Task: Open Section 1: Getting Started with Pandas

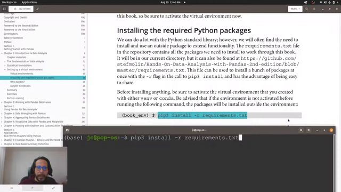Action: [x=19, y=47]
